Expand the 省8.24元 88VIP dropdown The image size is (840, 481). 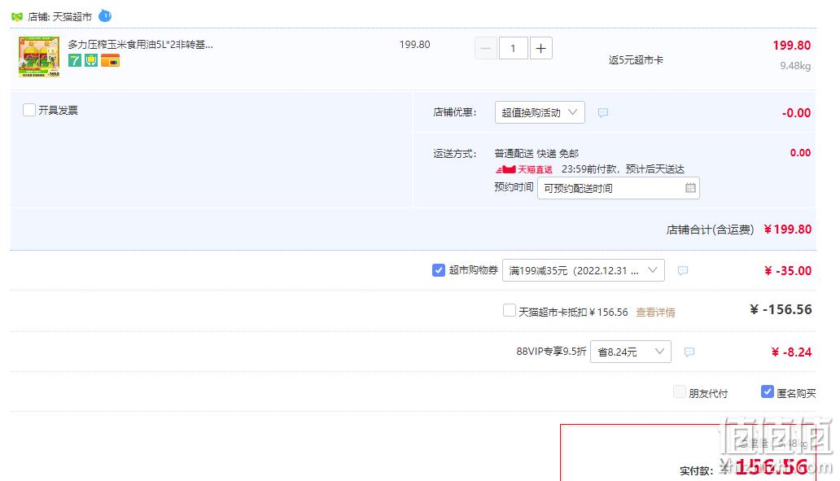point(631,352)
